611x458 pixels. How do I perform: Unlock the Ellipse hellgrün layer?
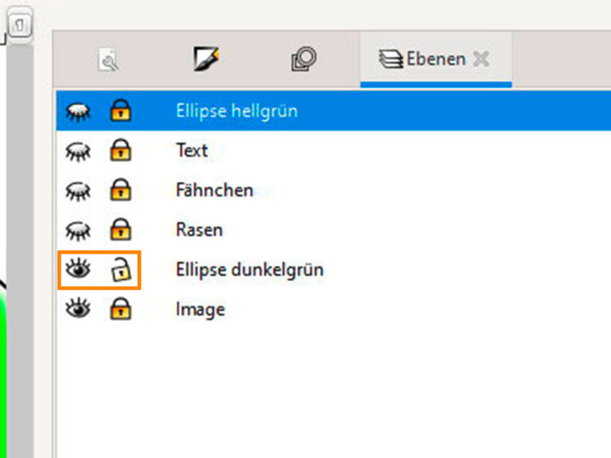tap(121, 111)
